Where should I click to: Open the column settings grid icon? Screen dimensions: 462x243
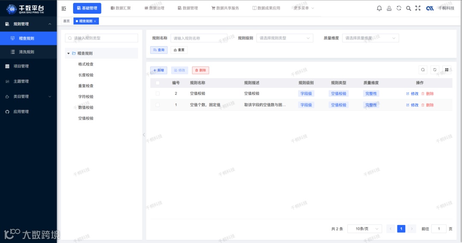(447, 70)
